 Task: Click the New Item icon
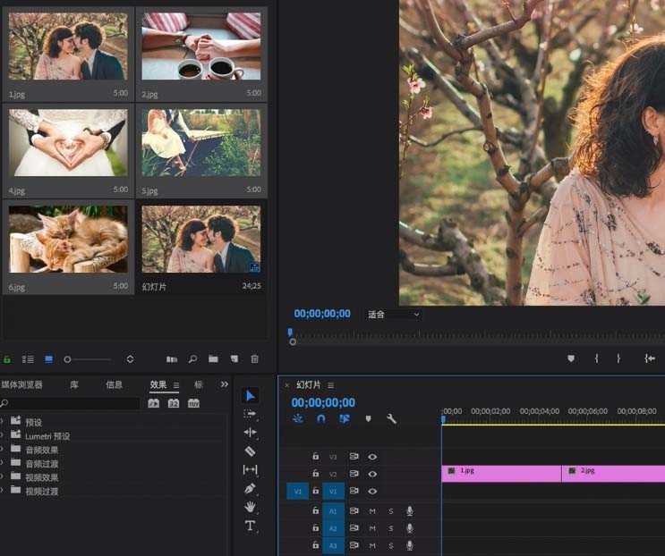click(234, 358)
